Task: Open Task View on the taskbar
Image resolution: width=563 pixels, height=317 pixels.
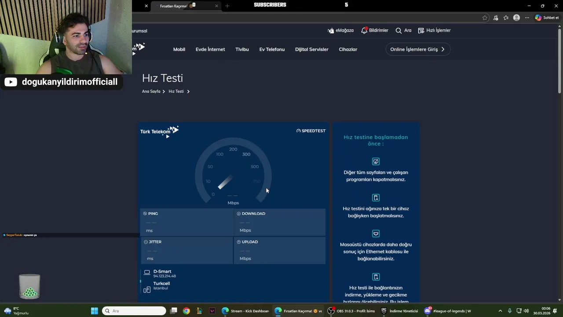Action: (x=174, y=311)
